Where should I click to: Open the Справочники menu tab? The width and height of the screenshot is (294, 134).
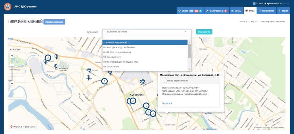pos(266,11)
